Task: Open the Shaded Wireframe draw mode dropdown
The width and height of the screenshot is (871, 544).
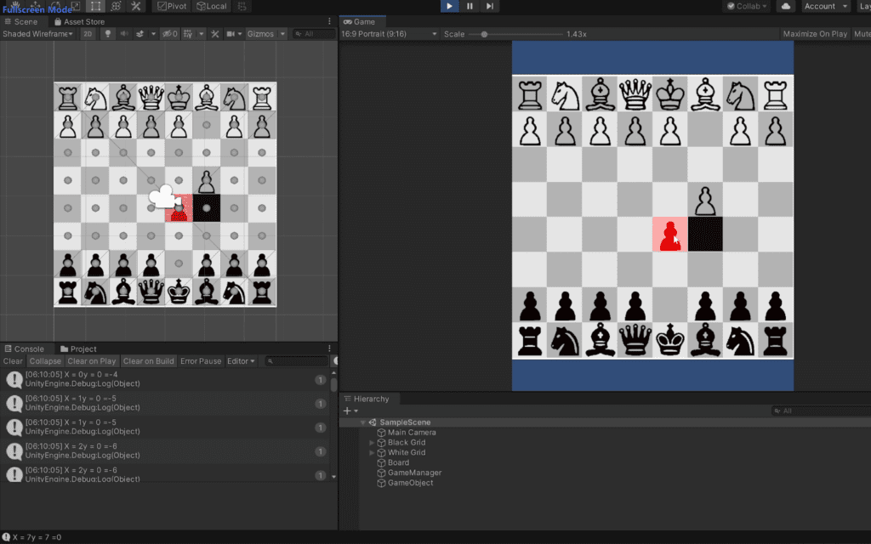Action: click(37, 34)
